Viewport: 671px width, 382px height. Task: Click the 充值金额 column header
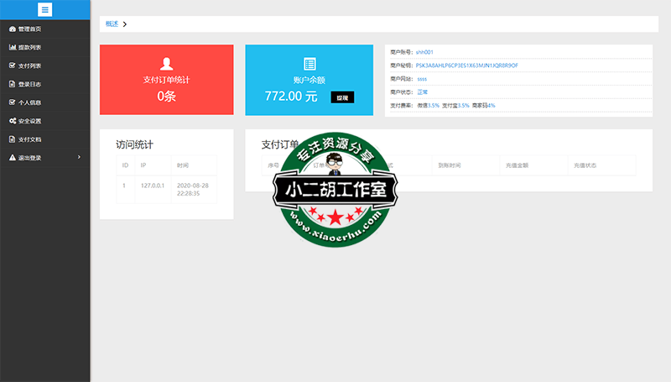[516, 165]
